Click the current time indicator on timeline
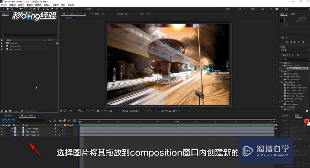 coord(80,122)
